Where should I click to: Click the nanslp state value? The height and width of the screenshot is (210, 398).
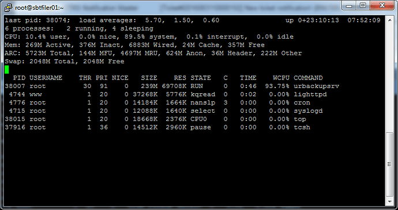pos(203,102)
